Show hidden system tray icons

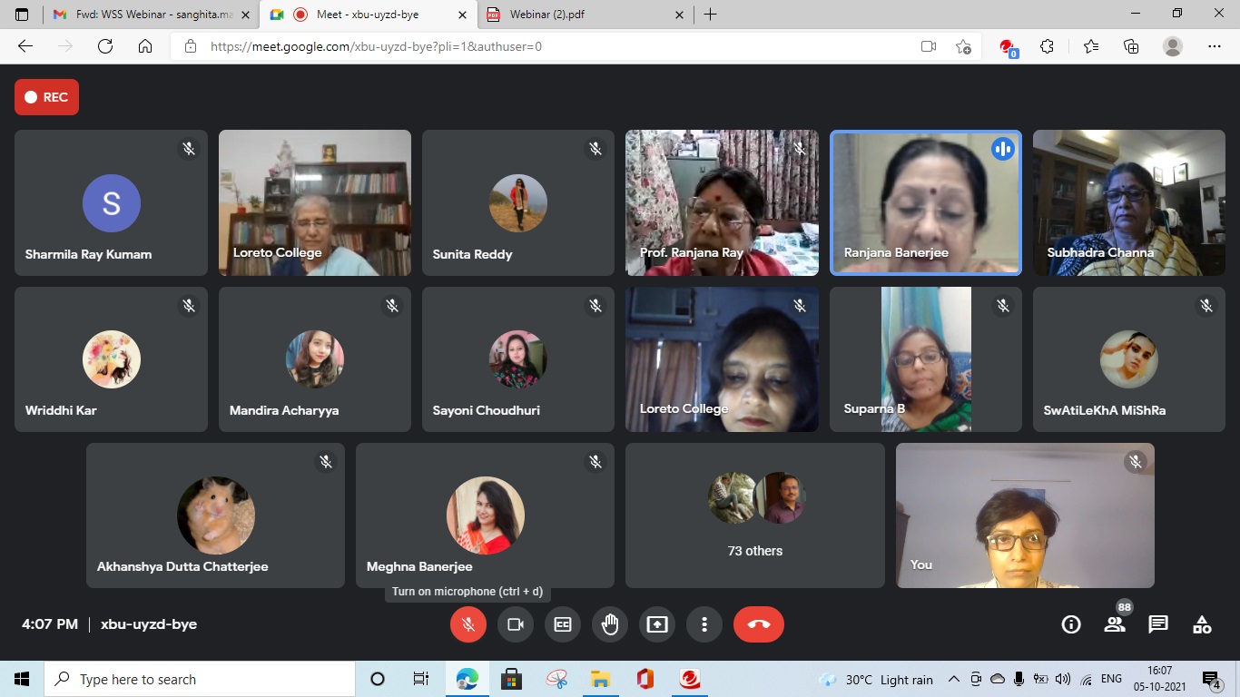pos(954,680)
